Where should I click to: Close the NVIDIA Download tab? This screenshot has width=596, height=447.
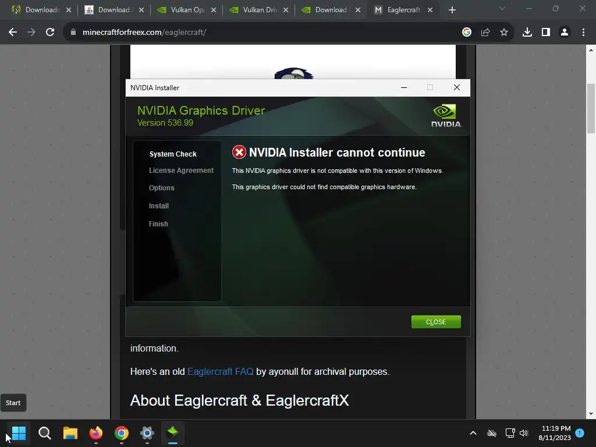[x=358, y=10]
